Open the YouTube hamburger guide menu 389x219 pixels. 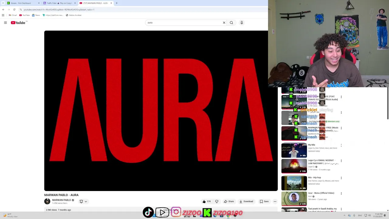coord(5,23)
